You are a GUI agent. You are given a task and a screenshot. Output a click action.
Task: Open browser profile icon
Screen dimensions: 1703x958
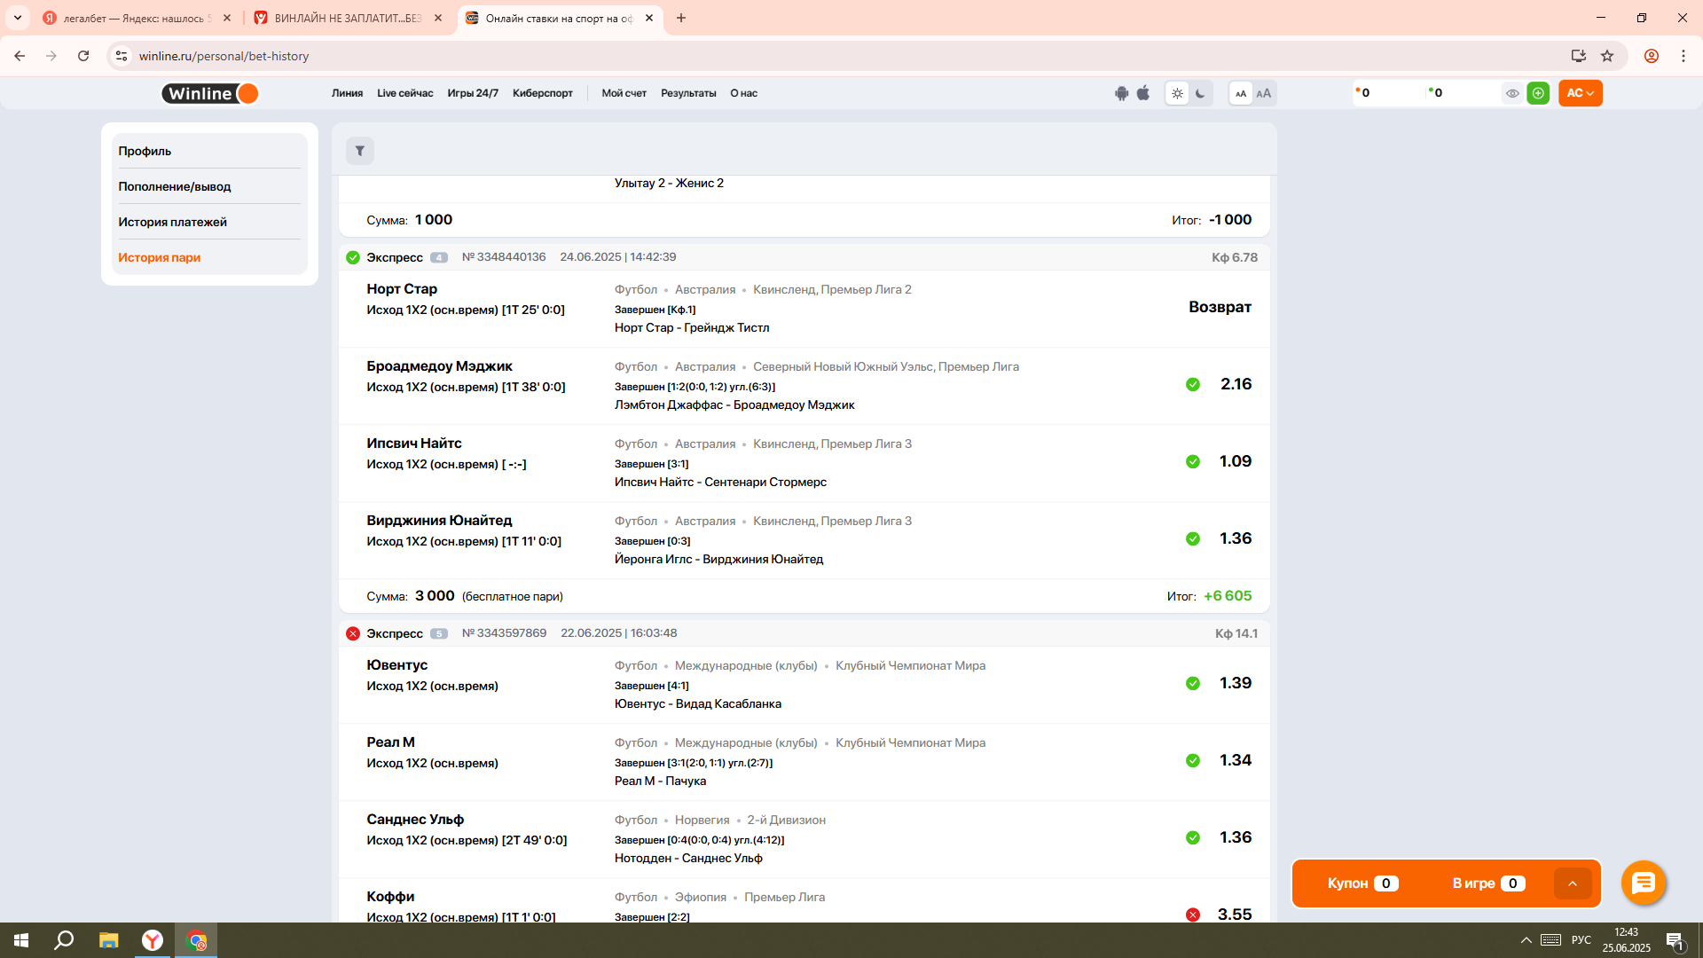[x=1652, y=56]
